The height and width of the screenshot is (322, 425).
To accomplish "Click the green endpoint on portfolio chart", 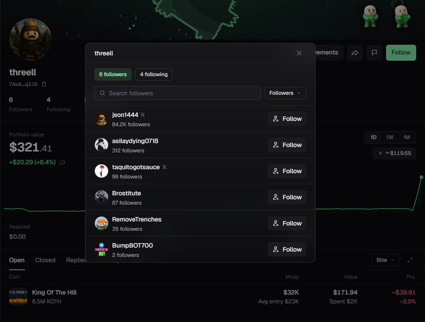I will [421, 177].
